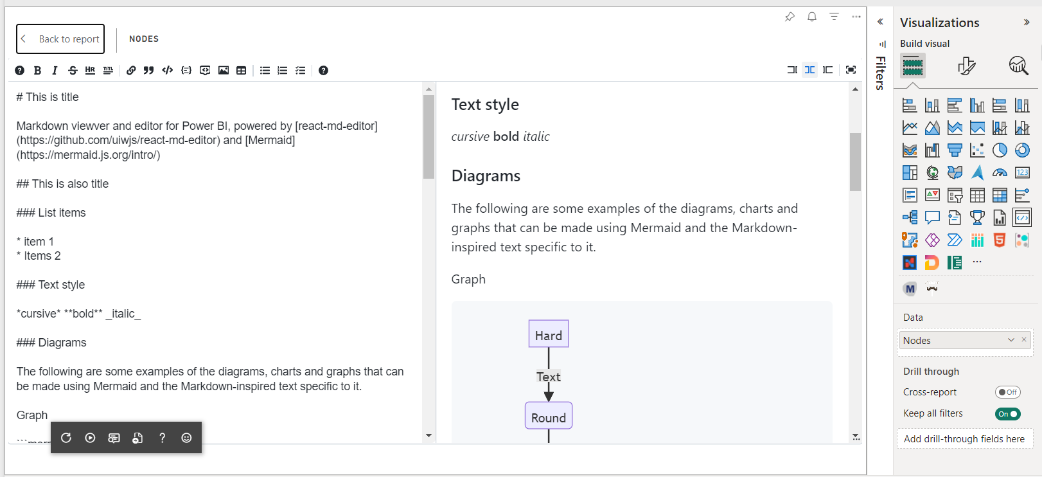Remove the Nodes field with the X
Viewport: 1042px width, 477px height.
(1024, 339)
